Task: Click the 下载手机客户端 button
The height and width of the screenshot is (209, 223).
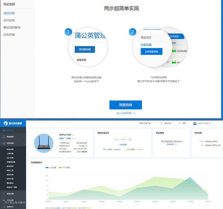Action: pos(144,123)
